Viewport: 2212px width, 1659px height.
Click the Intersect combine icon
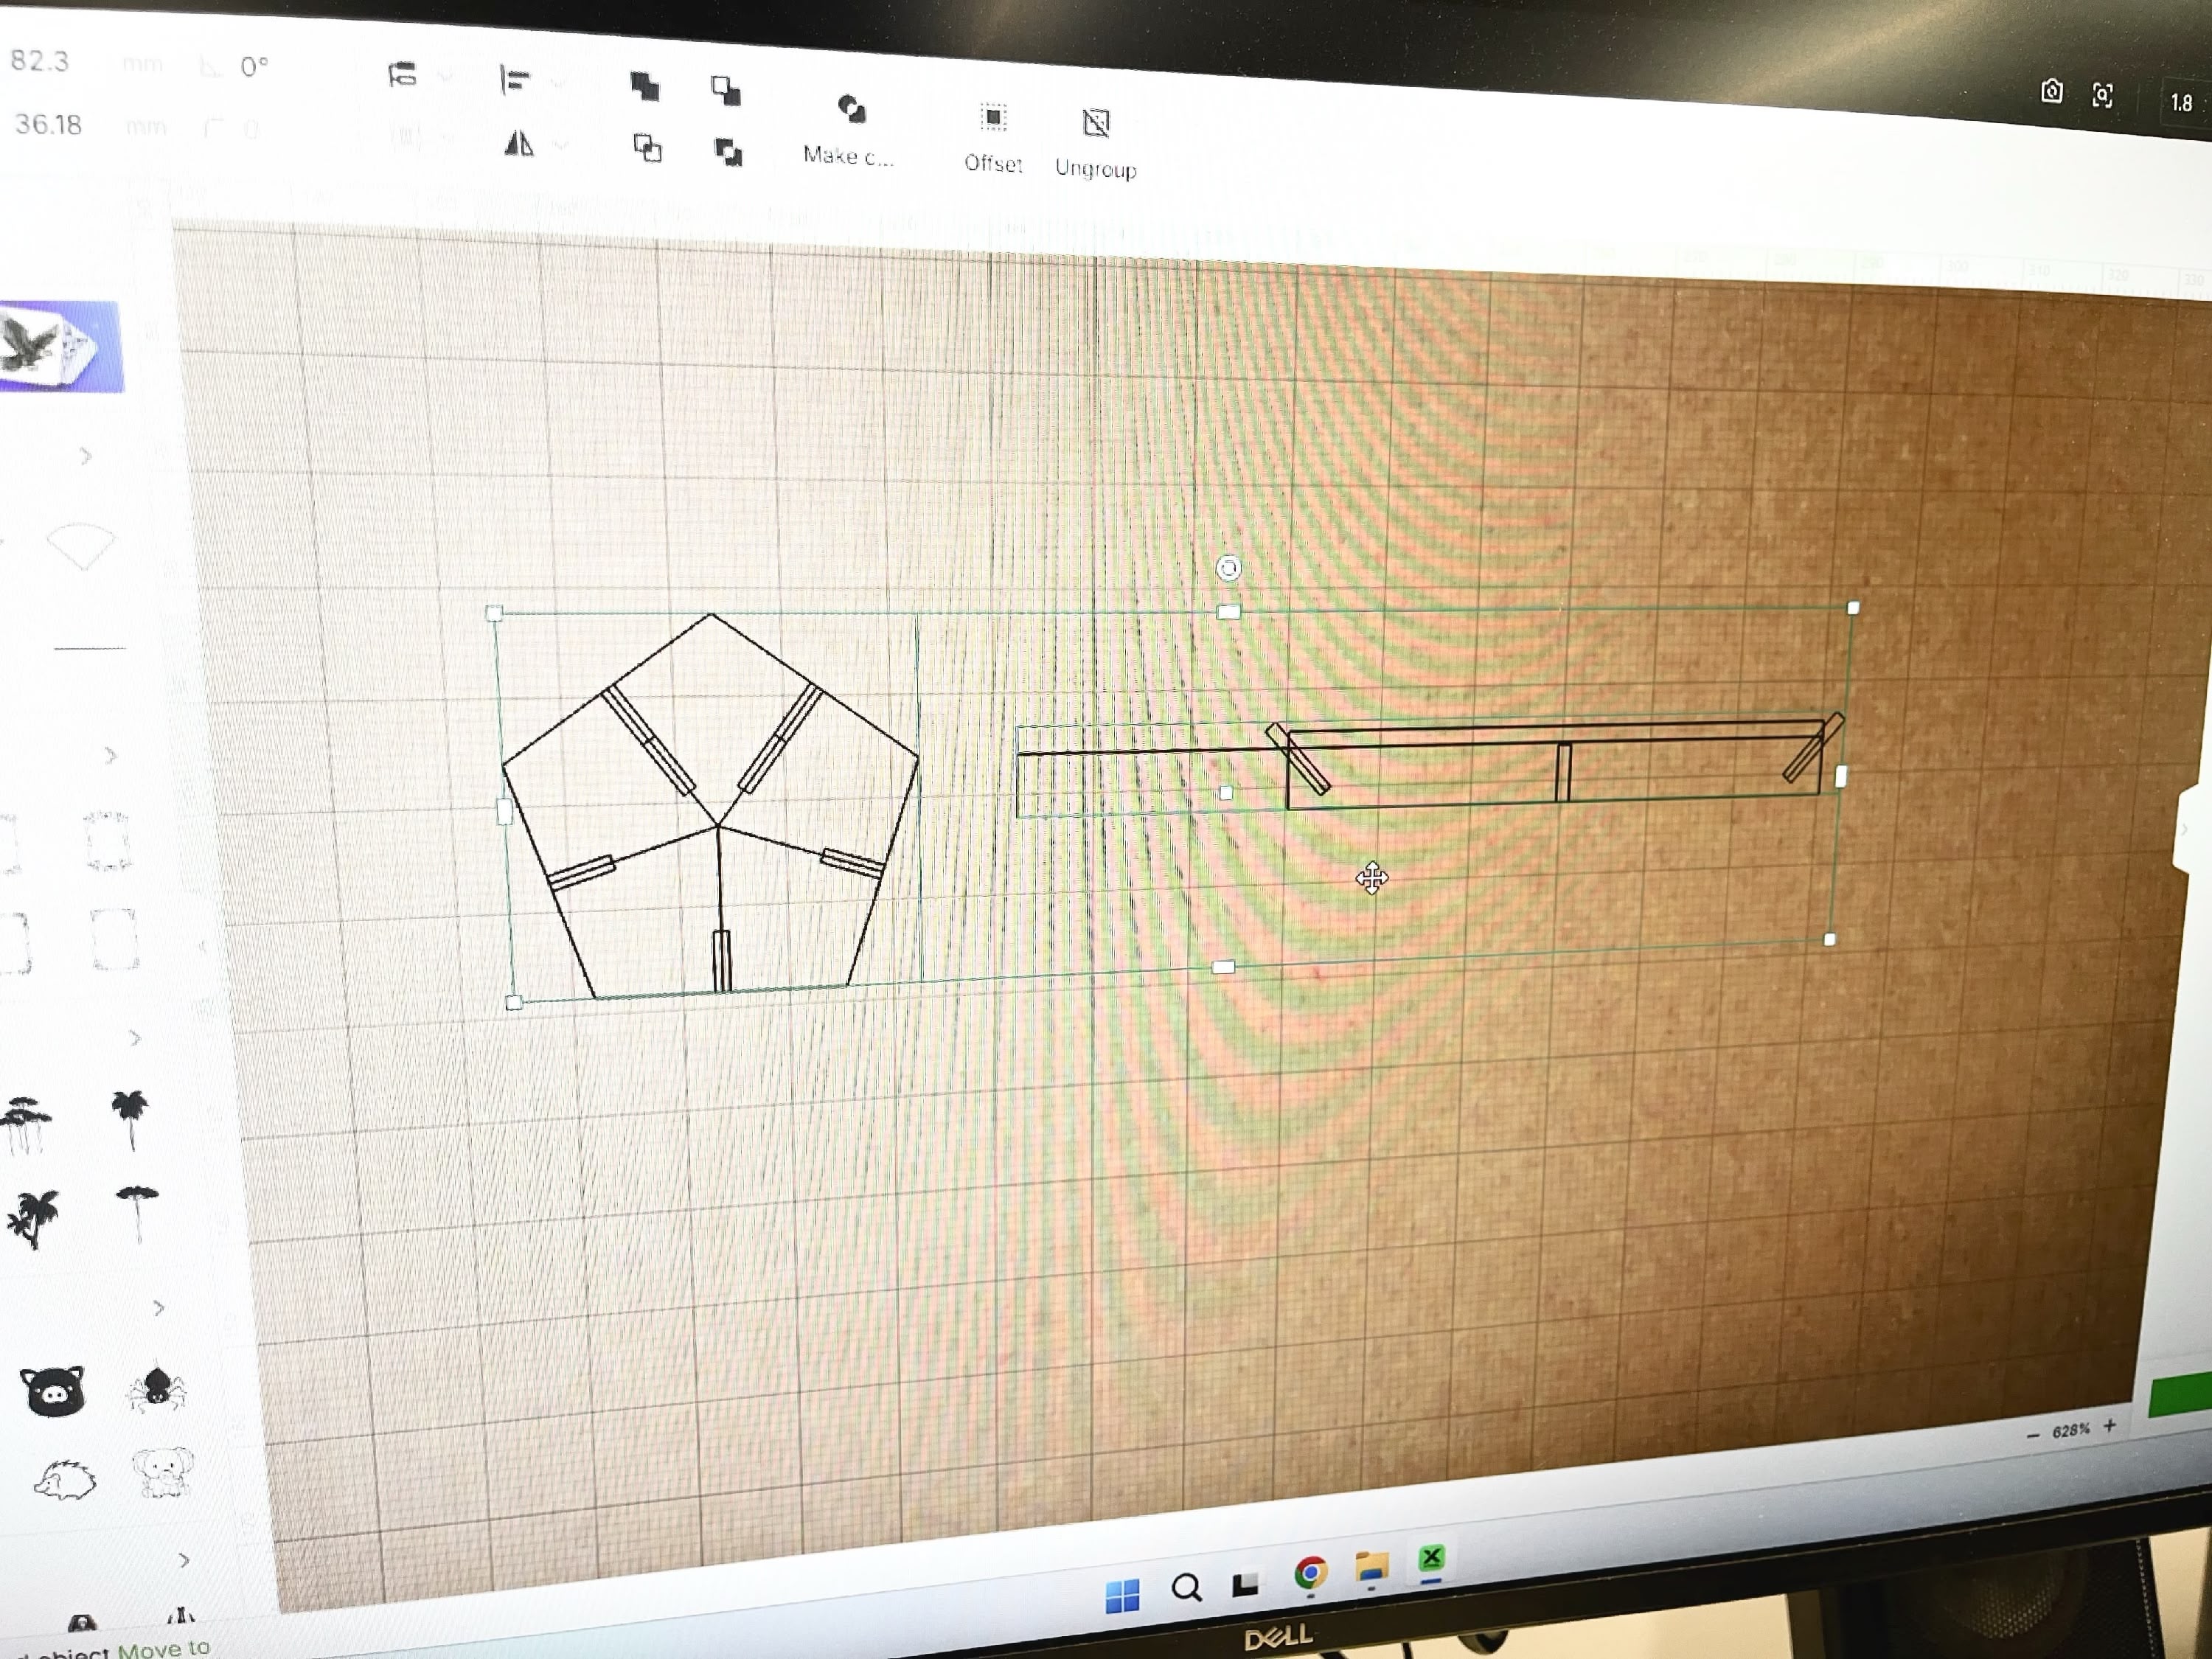pos(647,149)
